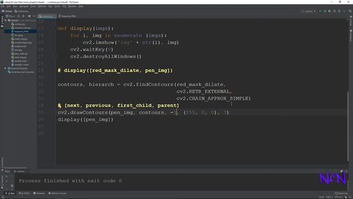Start debugging with the green bug icon

tap(325, 11)
